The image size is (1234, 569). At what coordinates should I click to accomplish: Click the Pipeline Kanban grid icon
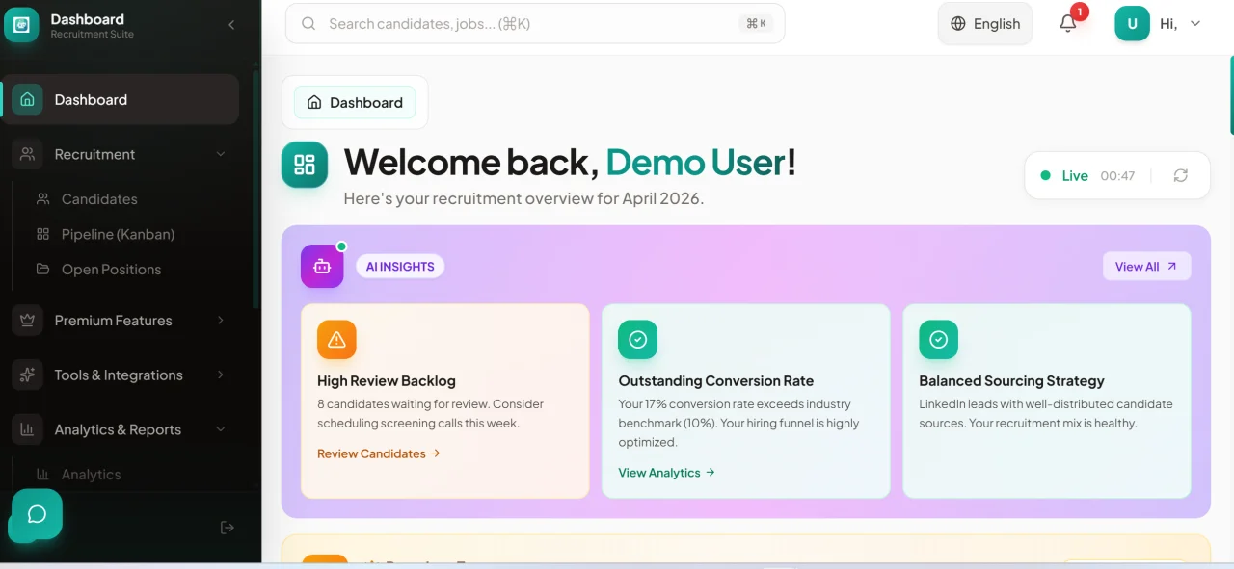[43, 234]
